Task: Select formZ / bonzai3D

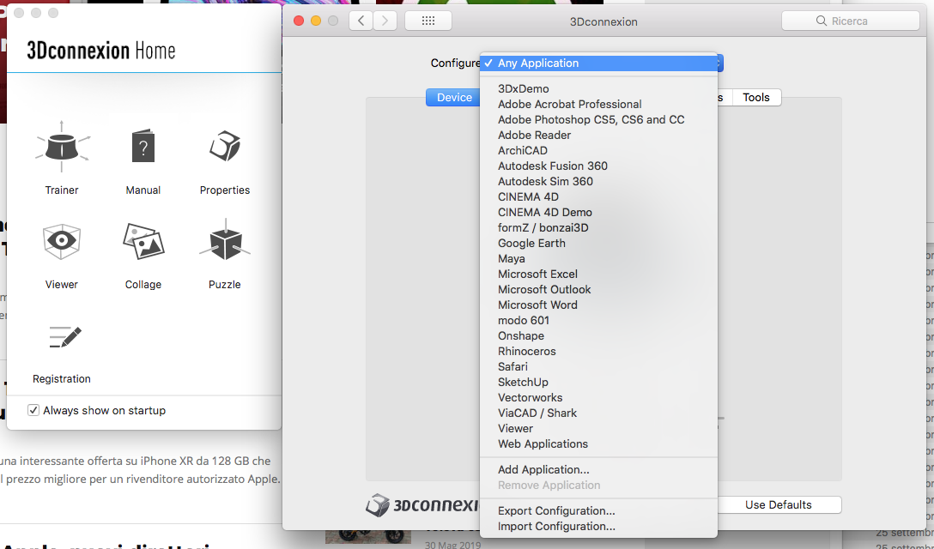Action: (x=598, y=228)
